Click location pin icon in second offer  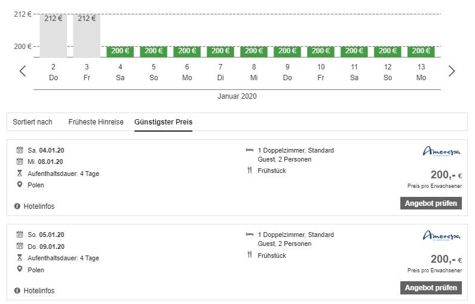click(19, 270)
